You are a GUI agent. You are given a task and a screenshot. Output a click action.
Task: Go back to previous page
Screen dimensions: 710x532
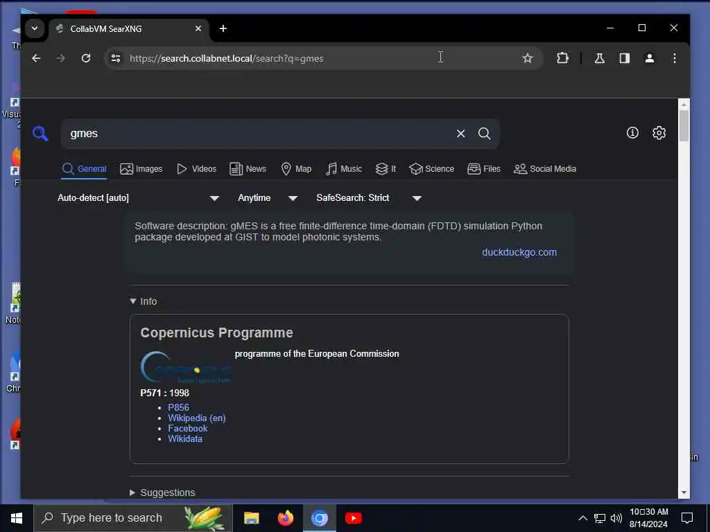[36, 58]
